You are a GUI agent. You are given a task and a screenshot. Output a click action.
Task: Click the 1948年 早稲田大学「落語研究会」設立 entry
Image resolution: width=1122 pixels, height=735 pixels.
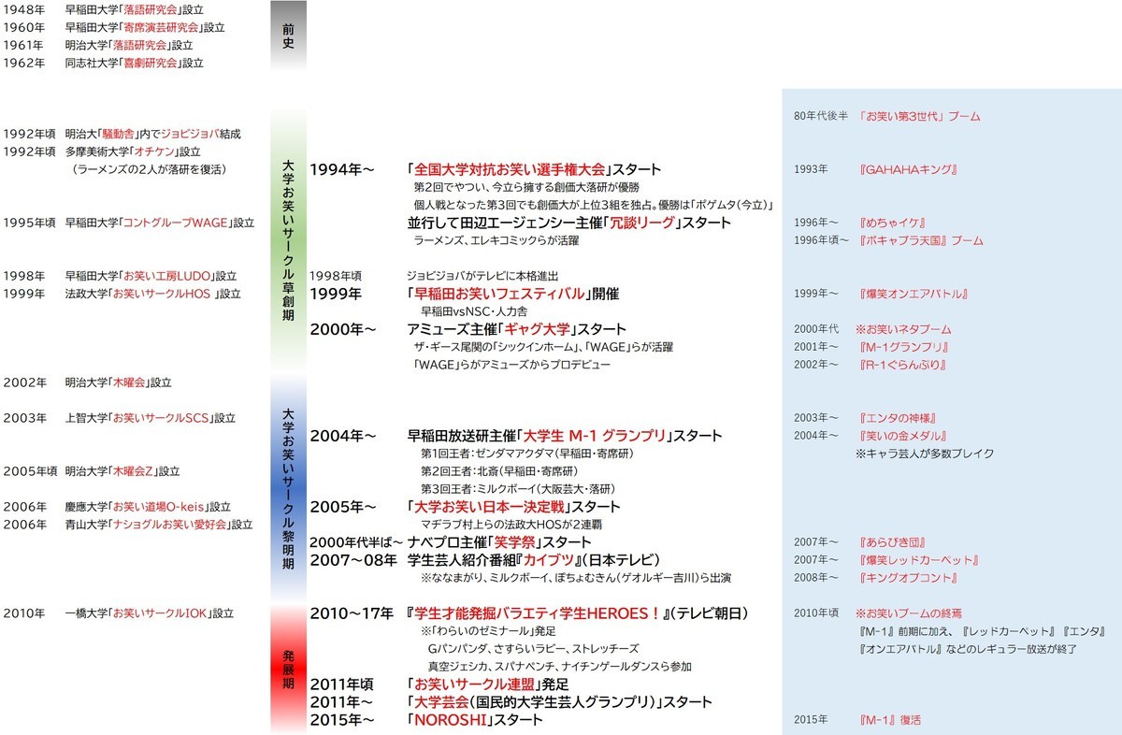click(104, 8)
